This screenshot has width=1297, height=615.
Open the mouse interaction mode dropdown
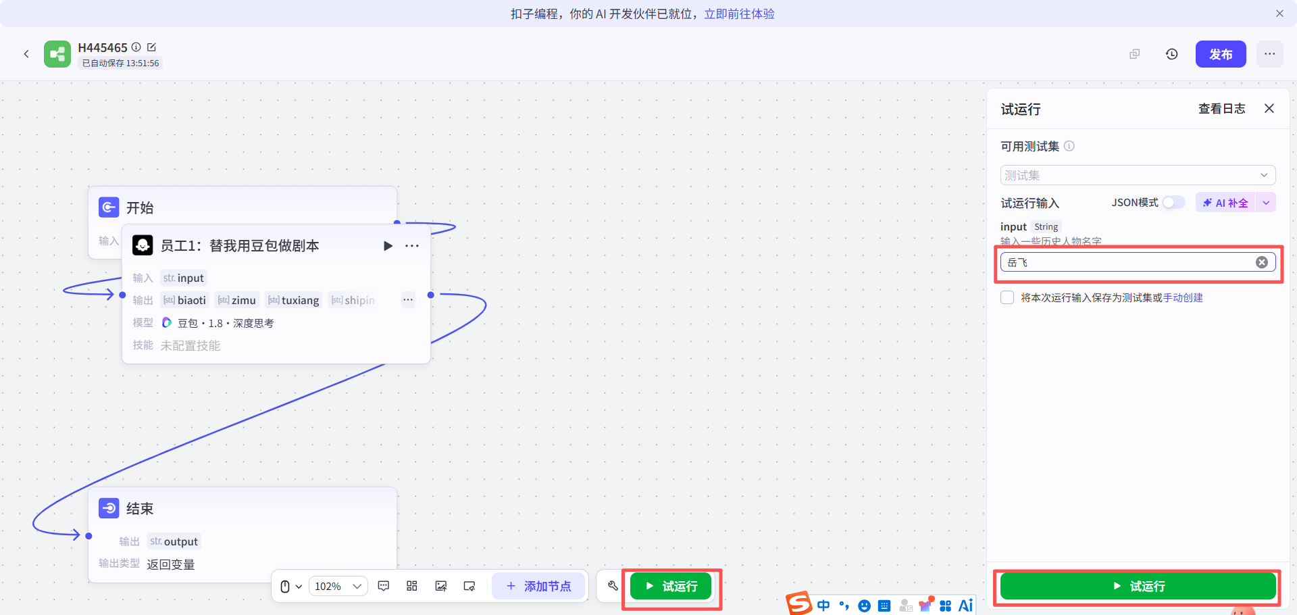(x=290, y=587)
